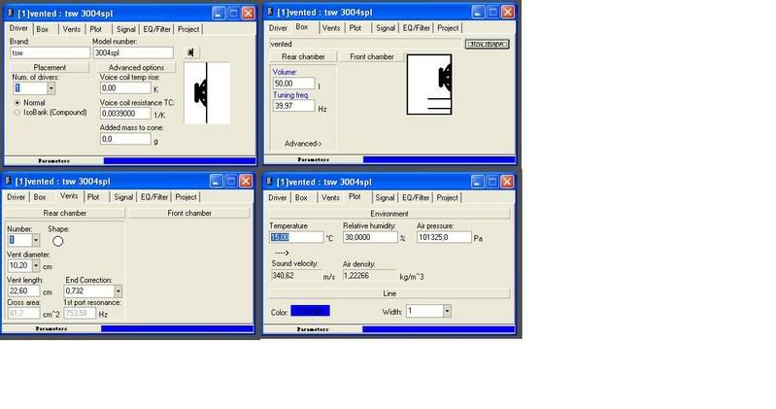Open the Project tab in the Plot window

[x=447, y=197]
